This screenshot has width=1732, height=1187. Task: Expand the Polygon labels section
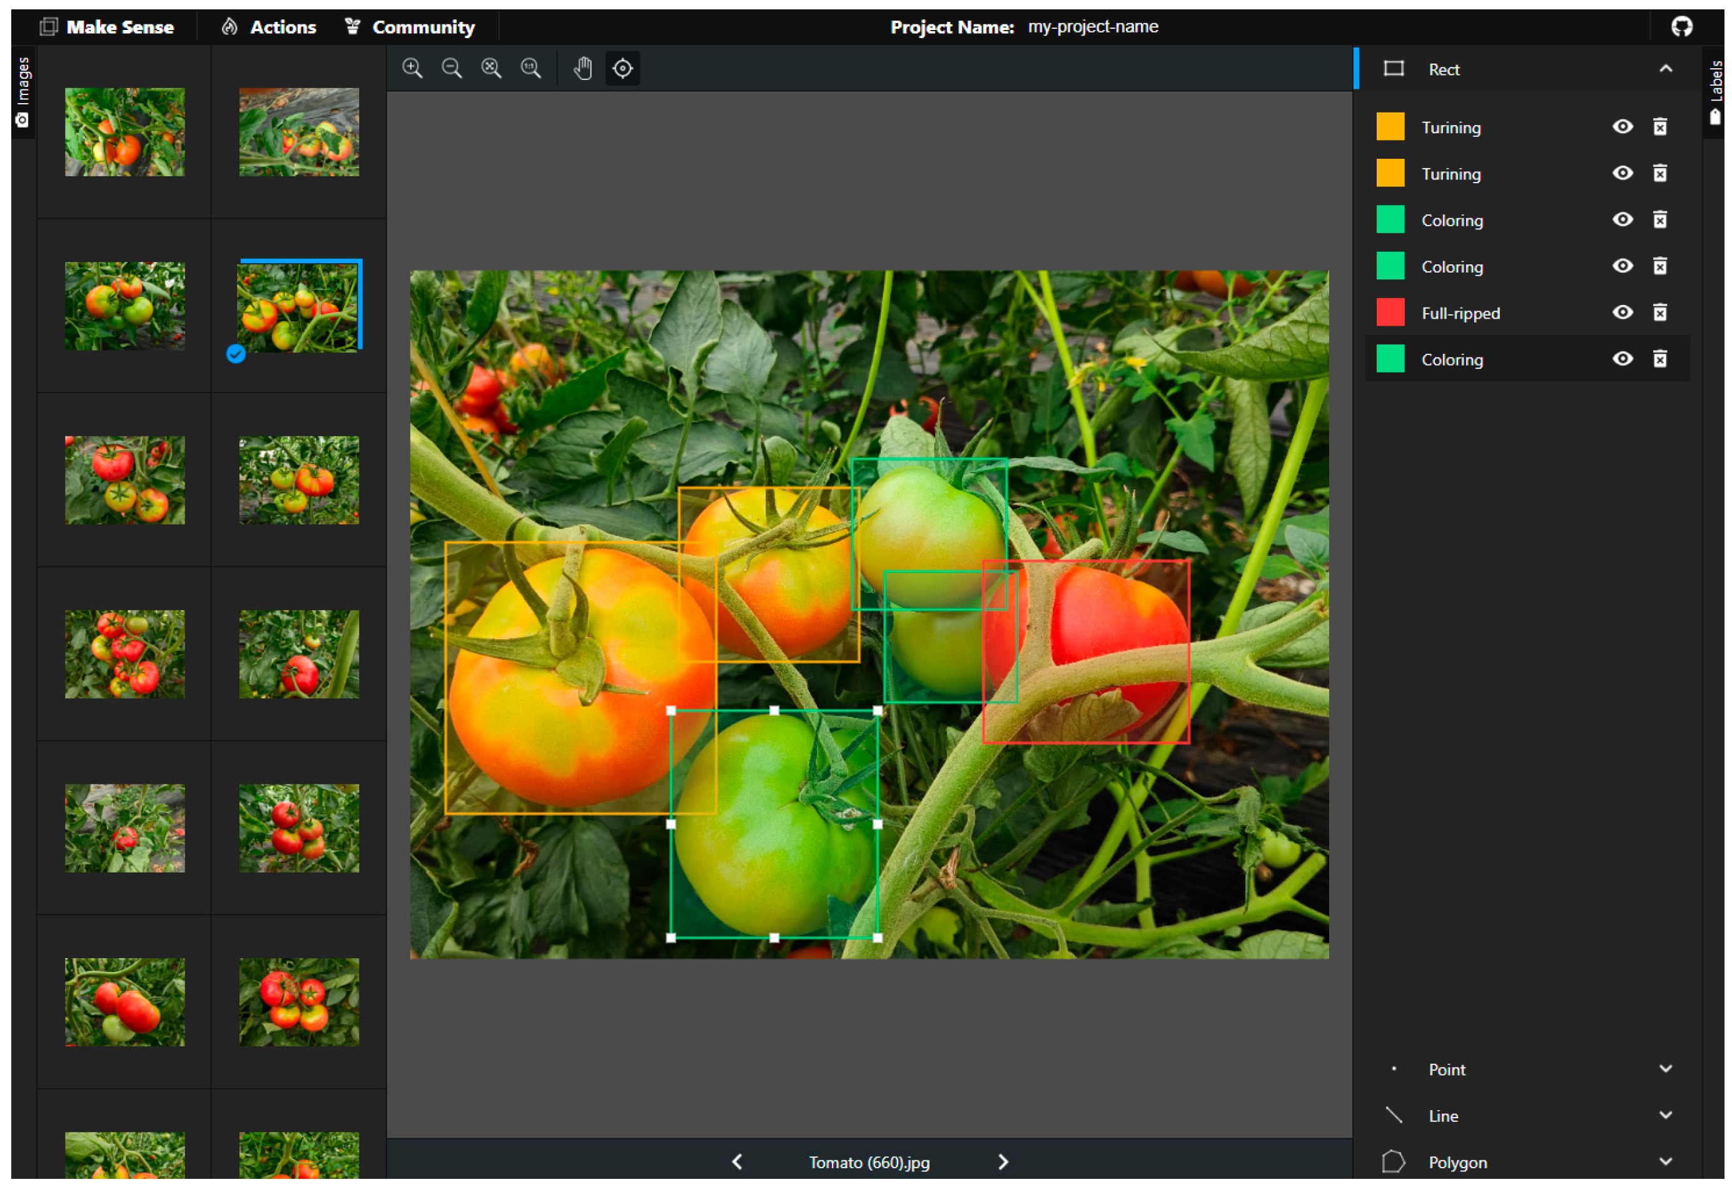(1666, 1161)
